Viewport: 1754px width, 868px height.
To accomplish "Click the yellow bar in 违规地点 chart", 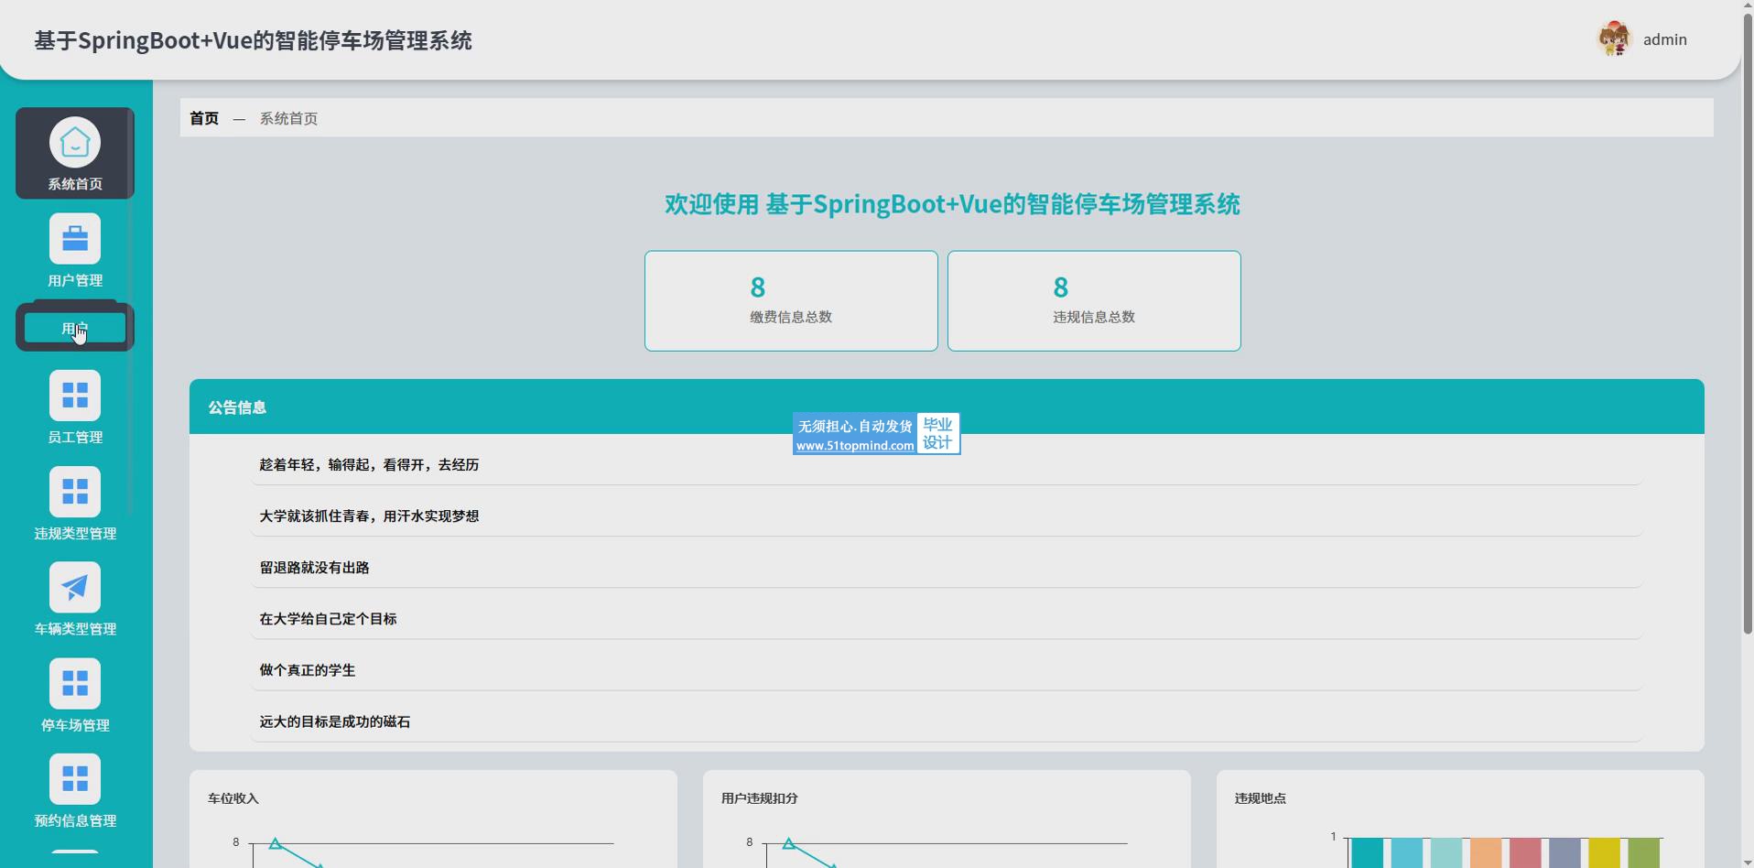I will 1604,853.
